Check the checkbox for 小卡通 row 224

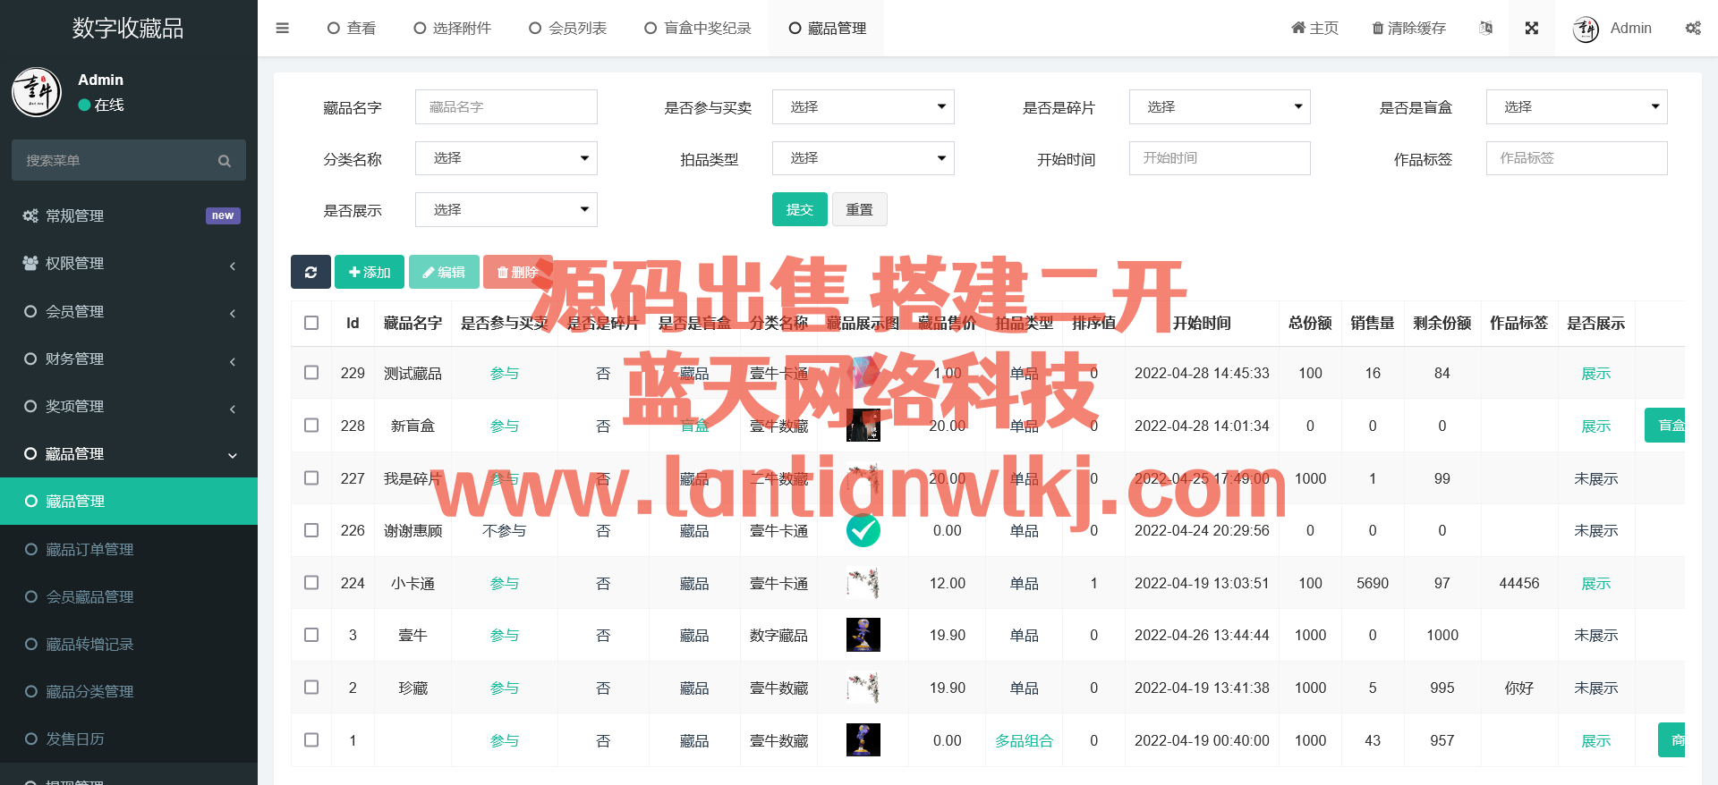tap(311, 583)
